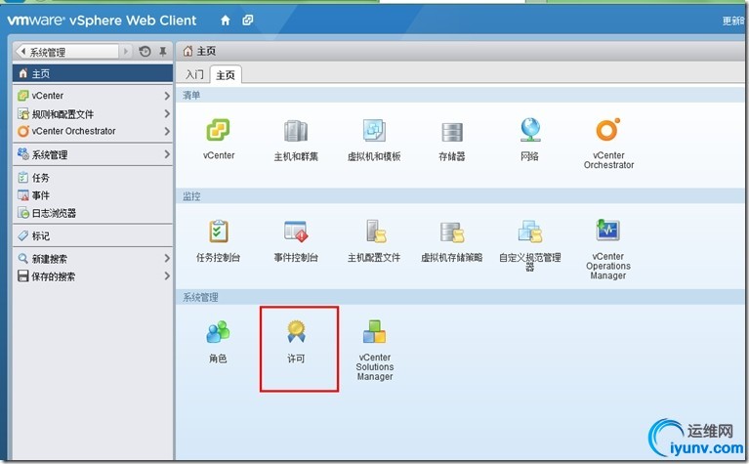The width and height of the screenshot is (749, 464).
Task: Open the Roles (角色) icon
Action: coord(218,331)
